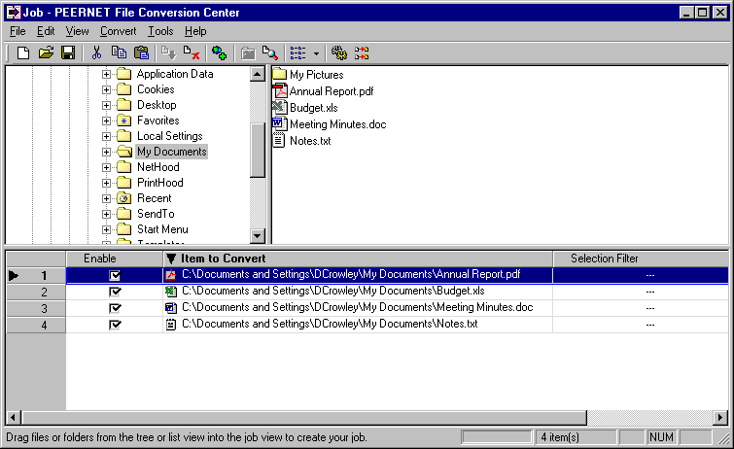The image size is (734, 449).
Task: Uncheck Enable for Budget.xls row
Action: (x=115, y=292)
